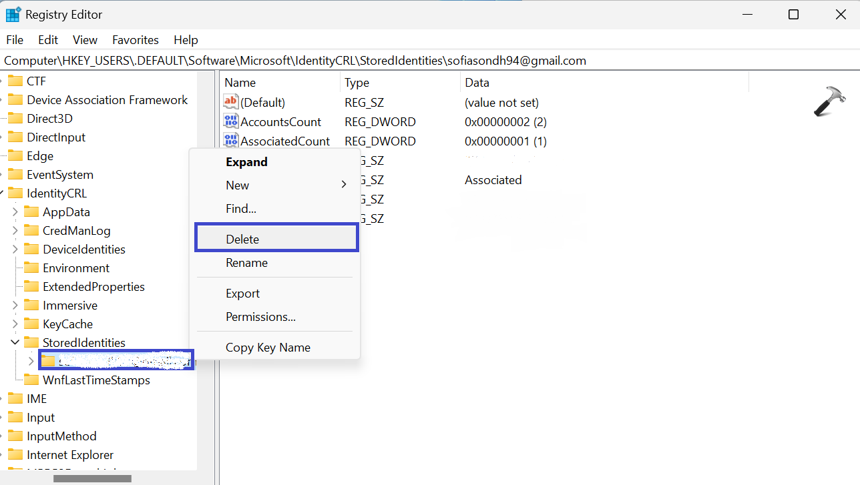Expand the CredManLog key chevron
This screenshot has height=485, width=860.
(x=15, y=230)
